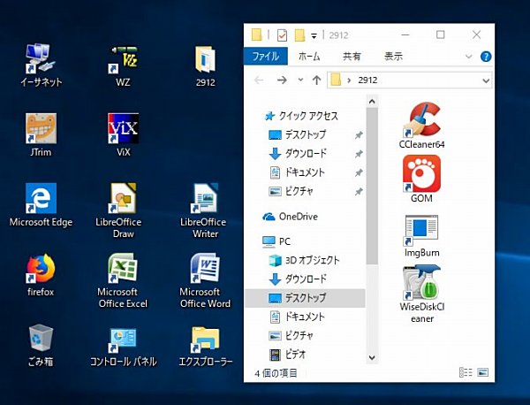Select OneDrive in the navigation pane

(290, 217)
